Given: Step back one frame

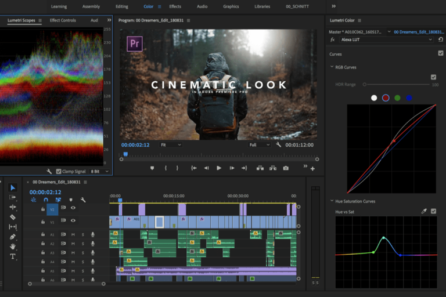Looking at the screenshot, I should 206,168.
